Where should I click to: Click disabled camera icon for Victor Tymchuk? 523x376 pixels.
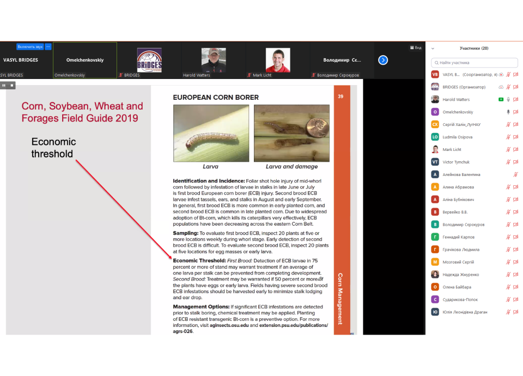pyautogui.click(x=515, y=162)
